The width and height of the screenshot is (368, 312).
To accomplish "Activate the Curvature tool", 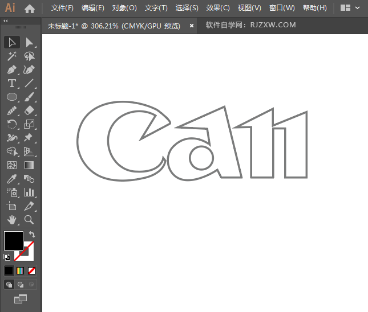I will pyautogui.click(x=29, y=69).
